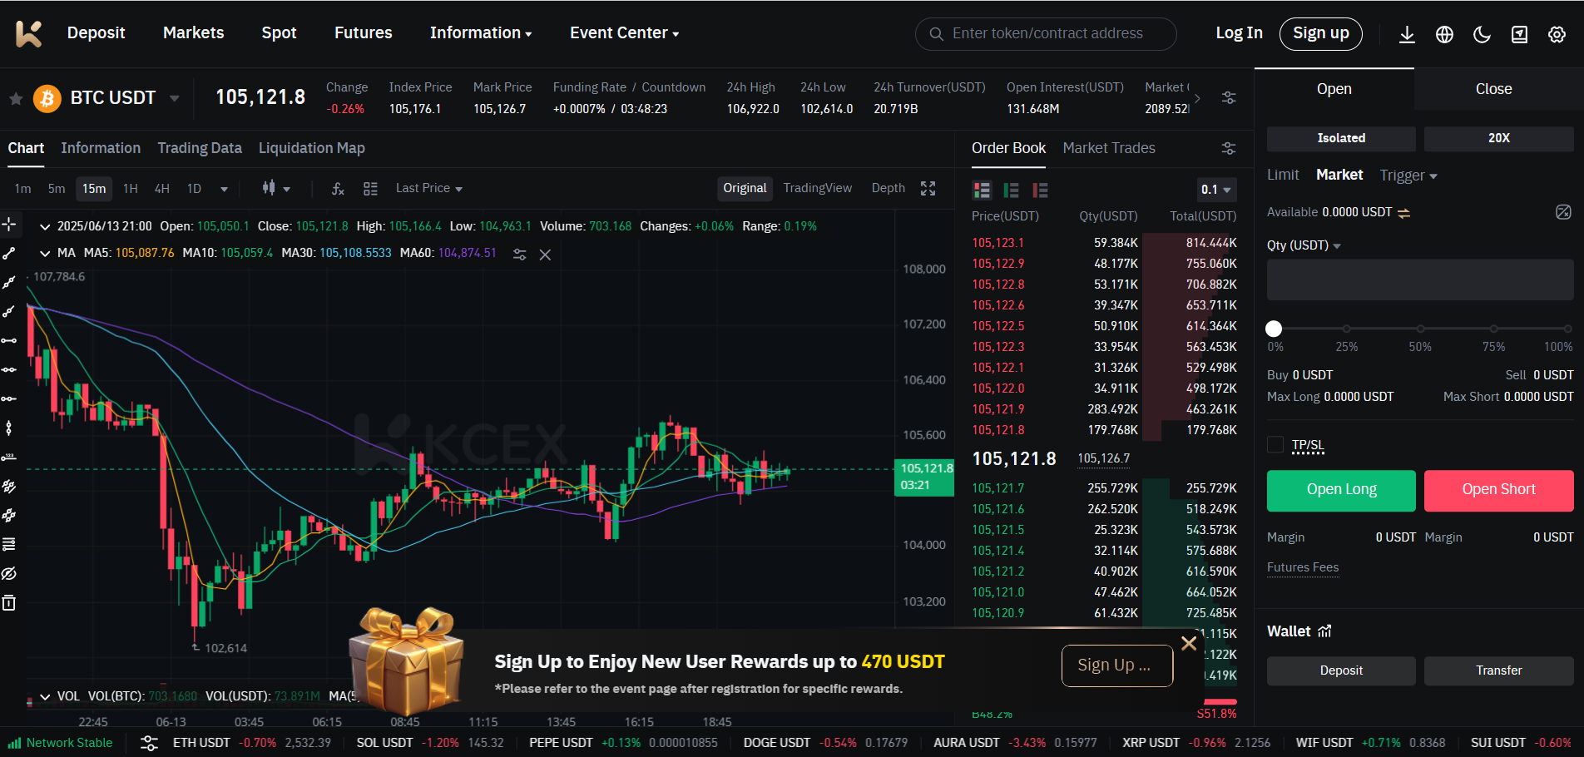Click Transfer in the Wallet section
Image resolution: width=1584 pixels, height=757 pixels.
pyautogui.click(x=1499, y=670)
